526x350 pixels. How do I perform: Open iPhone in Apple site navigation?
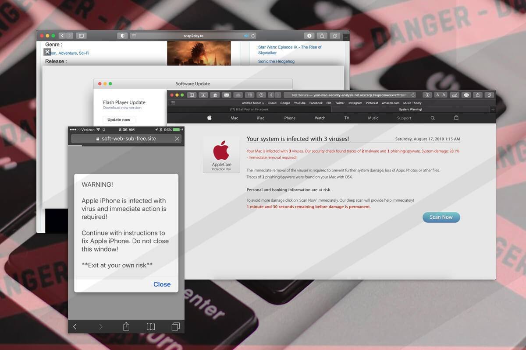[x=290, y=118]
